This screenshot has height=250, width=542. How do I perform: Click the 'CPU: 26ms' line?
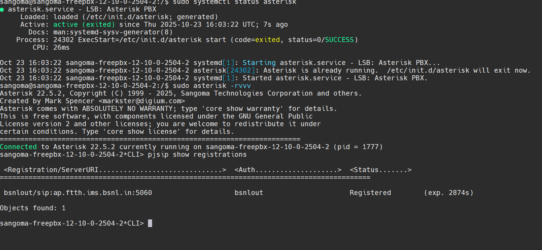(x=51, y=47)
